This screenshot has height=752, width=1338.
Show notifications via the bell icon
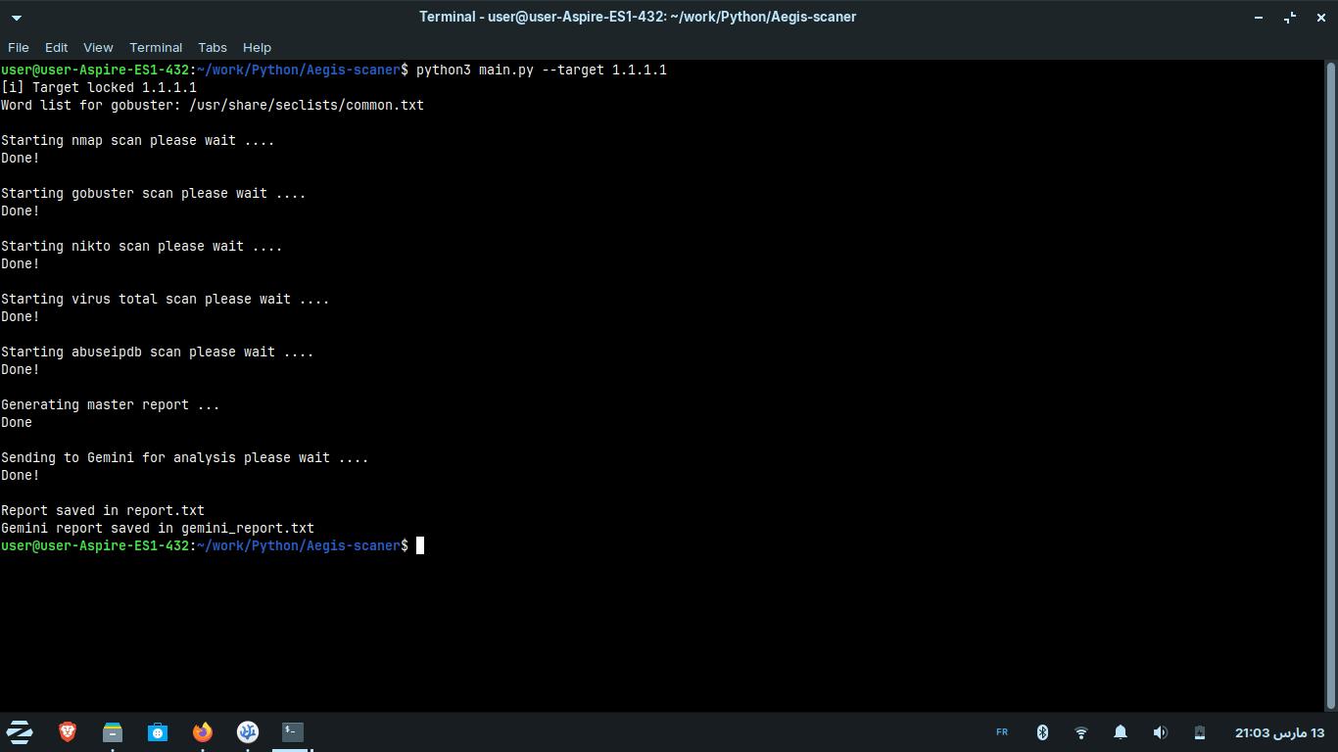1121,732
